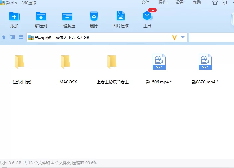
Task: Open the 帮助 (Help) menu
Action: [197, 2]
